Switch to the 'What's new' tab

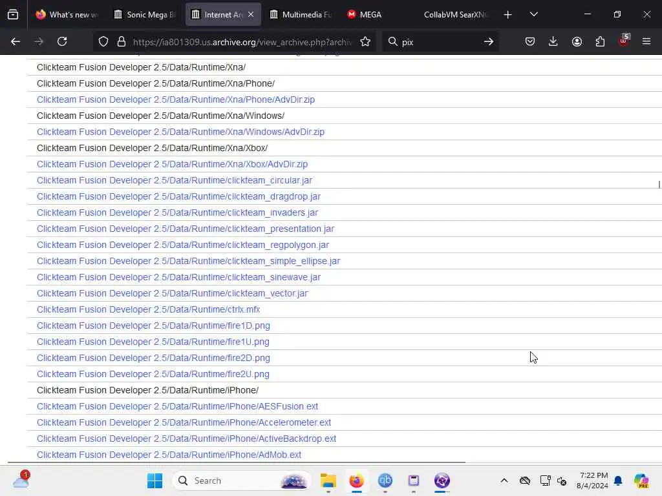(x=67, y=14)
